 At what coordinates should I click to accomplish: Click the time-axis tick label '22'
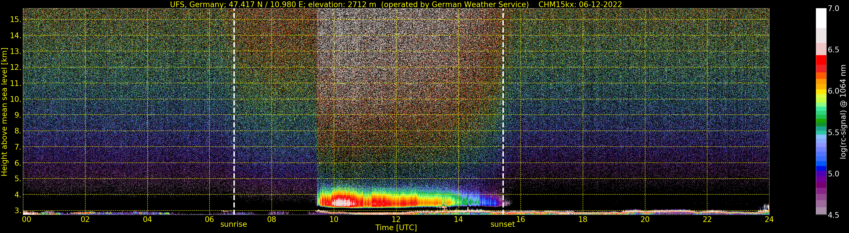pyautogui.click(x=707, y=219)
